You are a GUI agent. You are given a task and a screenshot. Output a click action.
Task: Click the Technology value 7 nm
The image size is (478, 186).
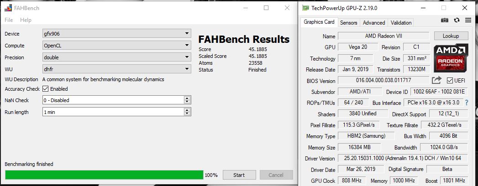[356, 58]
